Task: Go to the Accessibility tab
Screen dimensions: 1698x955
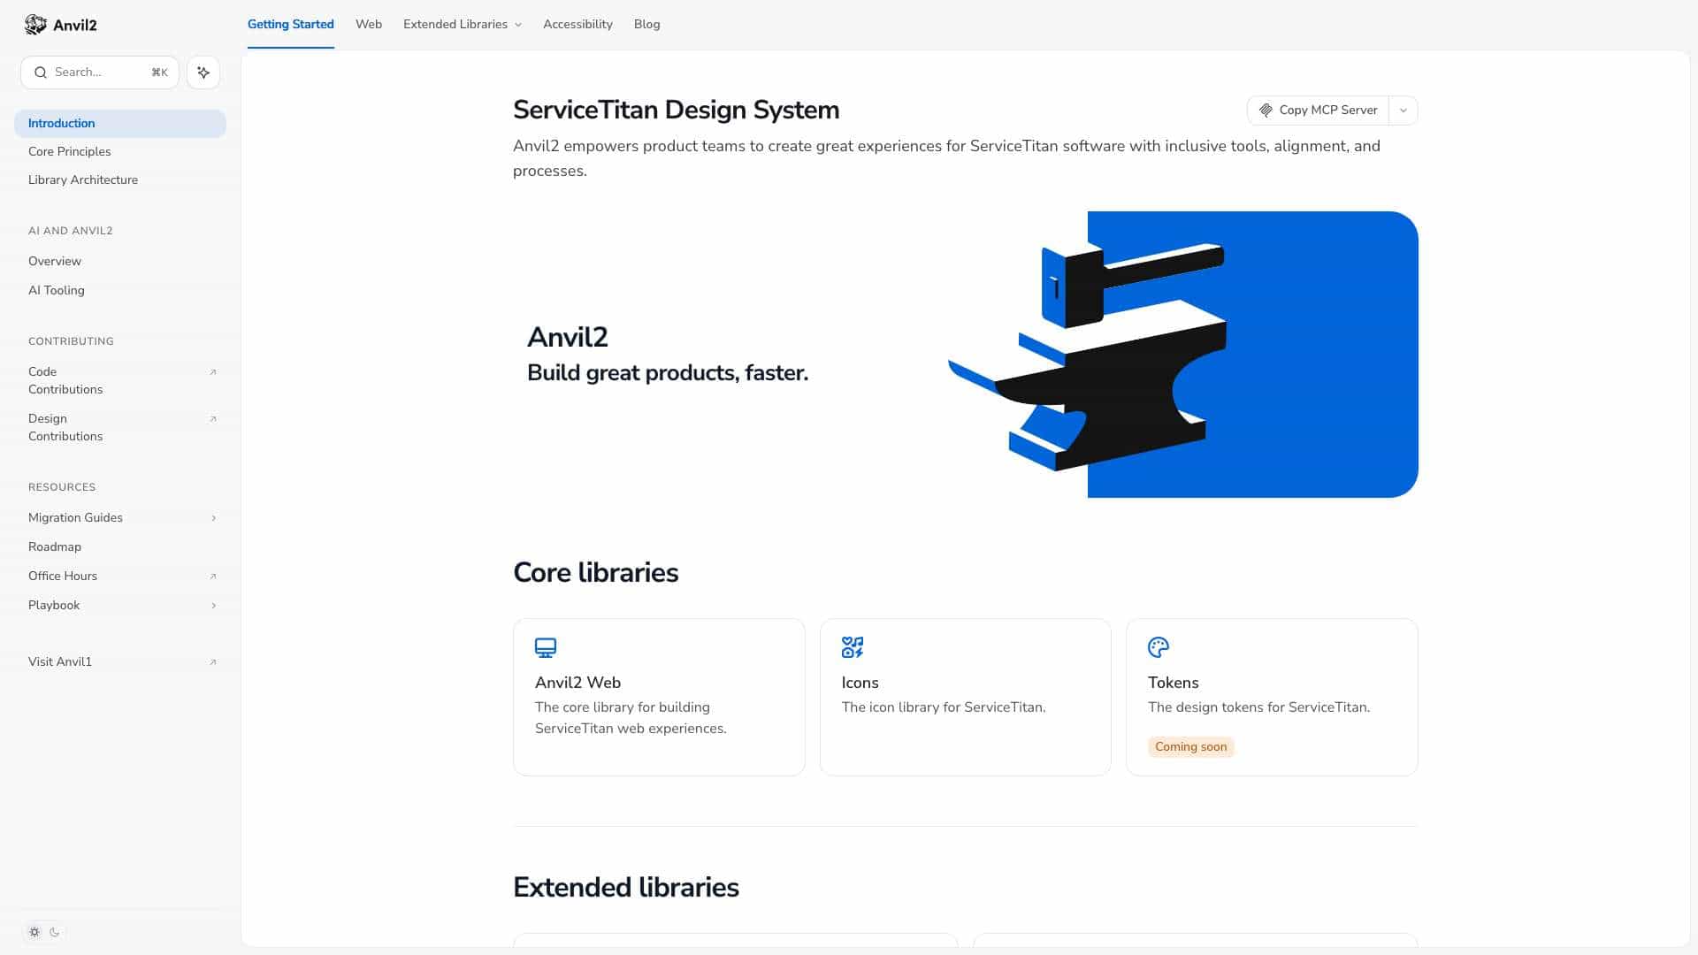Action: pos(577,25)
